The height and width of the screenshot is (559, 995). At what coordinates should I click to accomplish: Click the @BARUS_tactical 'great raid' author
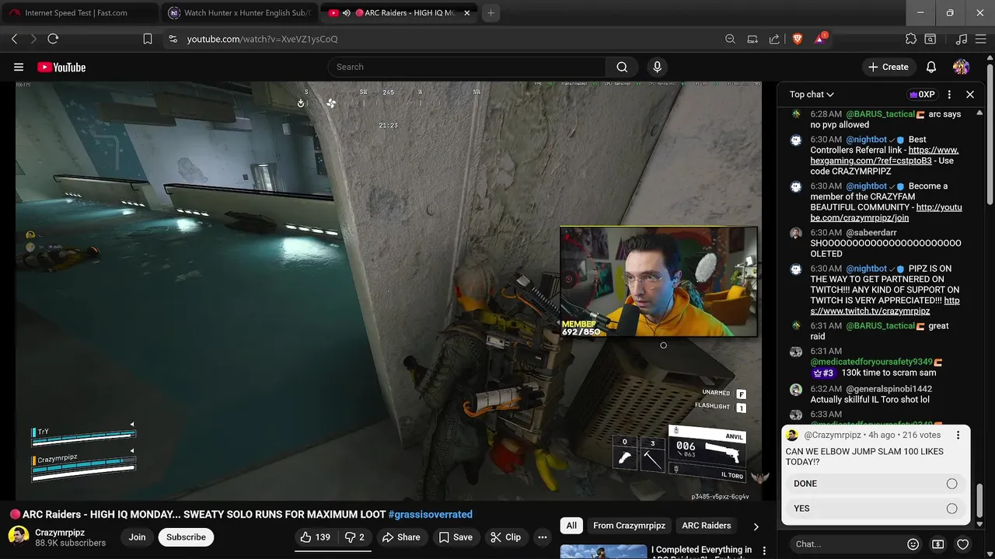[x=880, y=326]
